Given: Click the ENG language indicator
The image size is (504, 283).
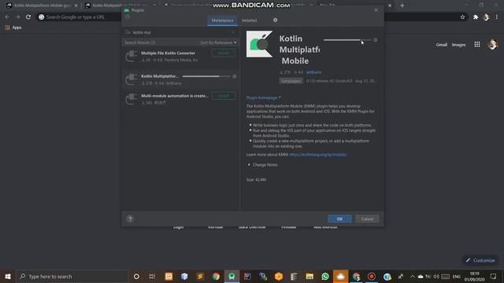Looking at the screenshot, I should (457, 276).
